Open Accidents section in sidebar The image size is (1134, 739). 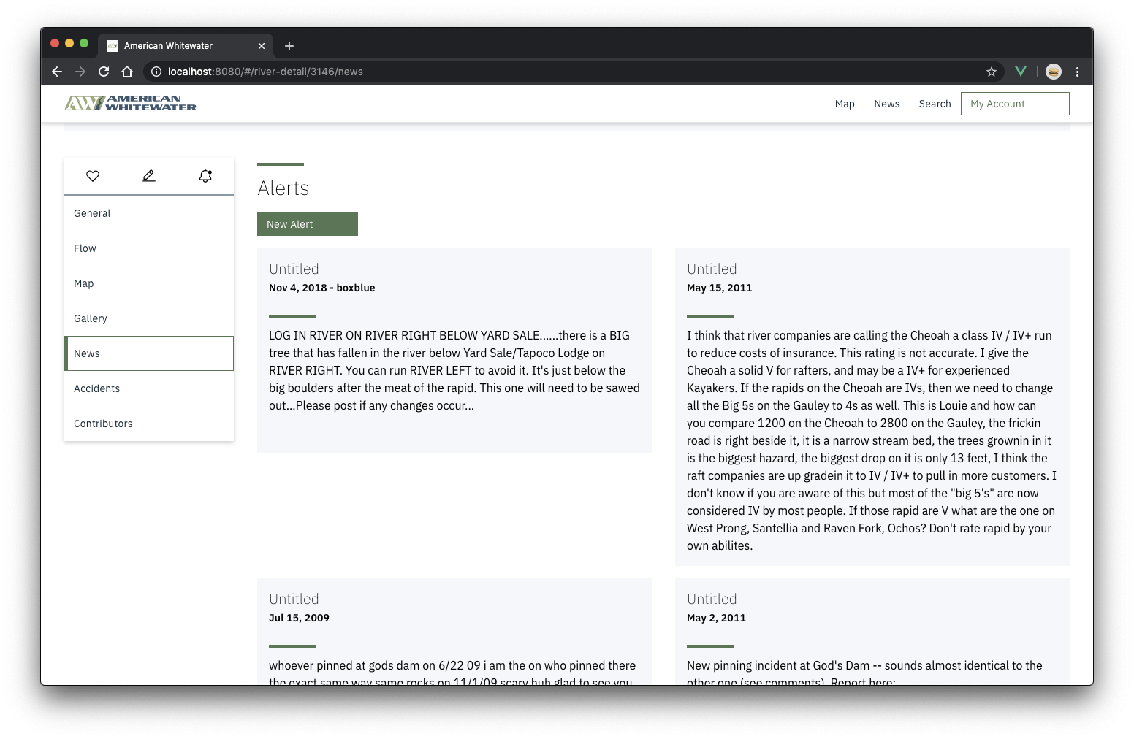(x=97, y=388)
